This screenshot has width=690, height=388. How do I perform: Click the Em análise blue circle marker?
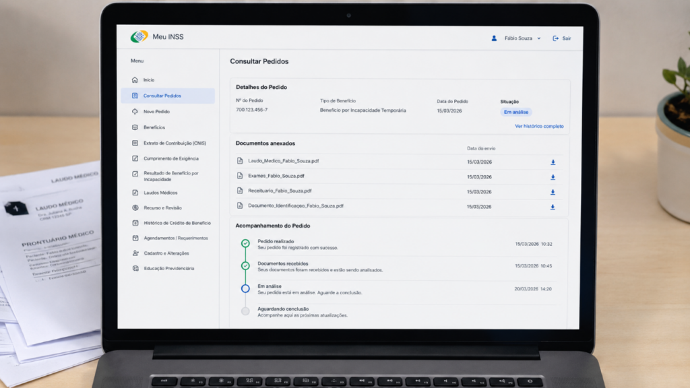[x=245, y=288]
